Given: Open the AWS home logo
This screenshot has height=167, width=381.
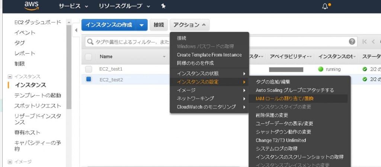Looking at the screenshot, I should (x=32, y=6).
